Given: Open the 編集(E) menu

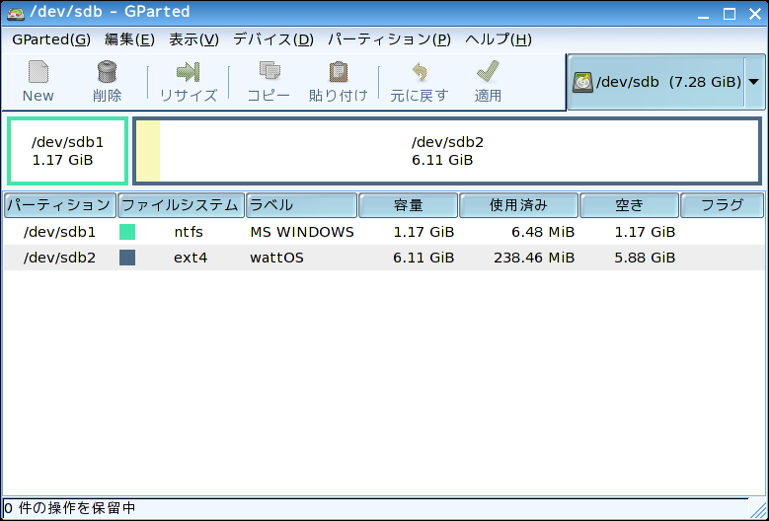Looking at the screenshot, I should click(x=129, y=39).
